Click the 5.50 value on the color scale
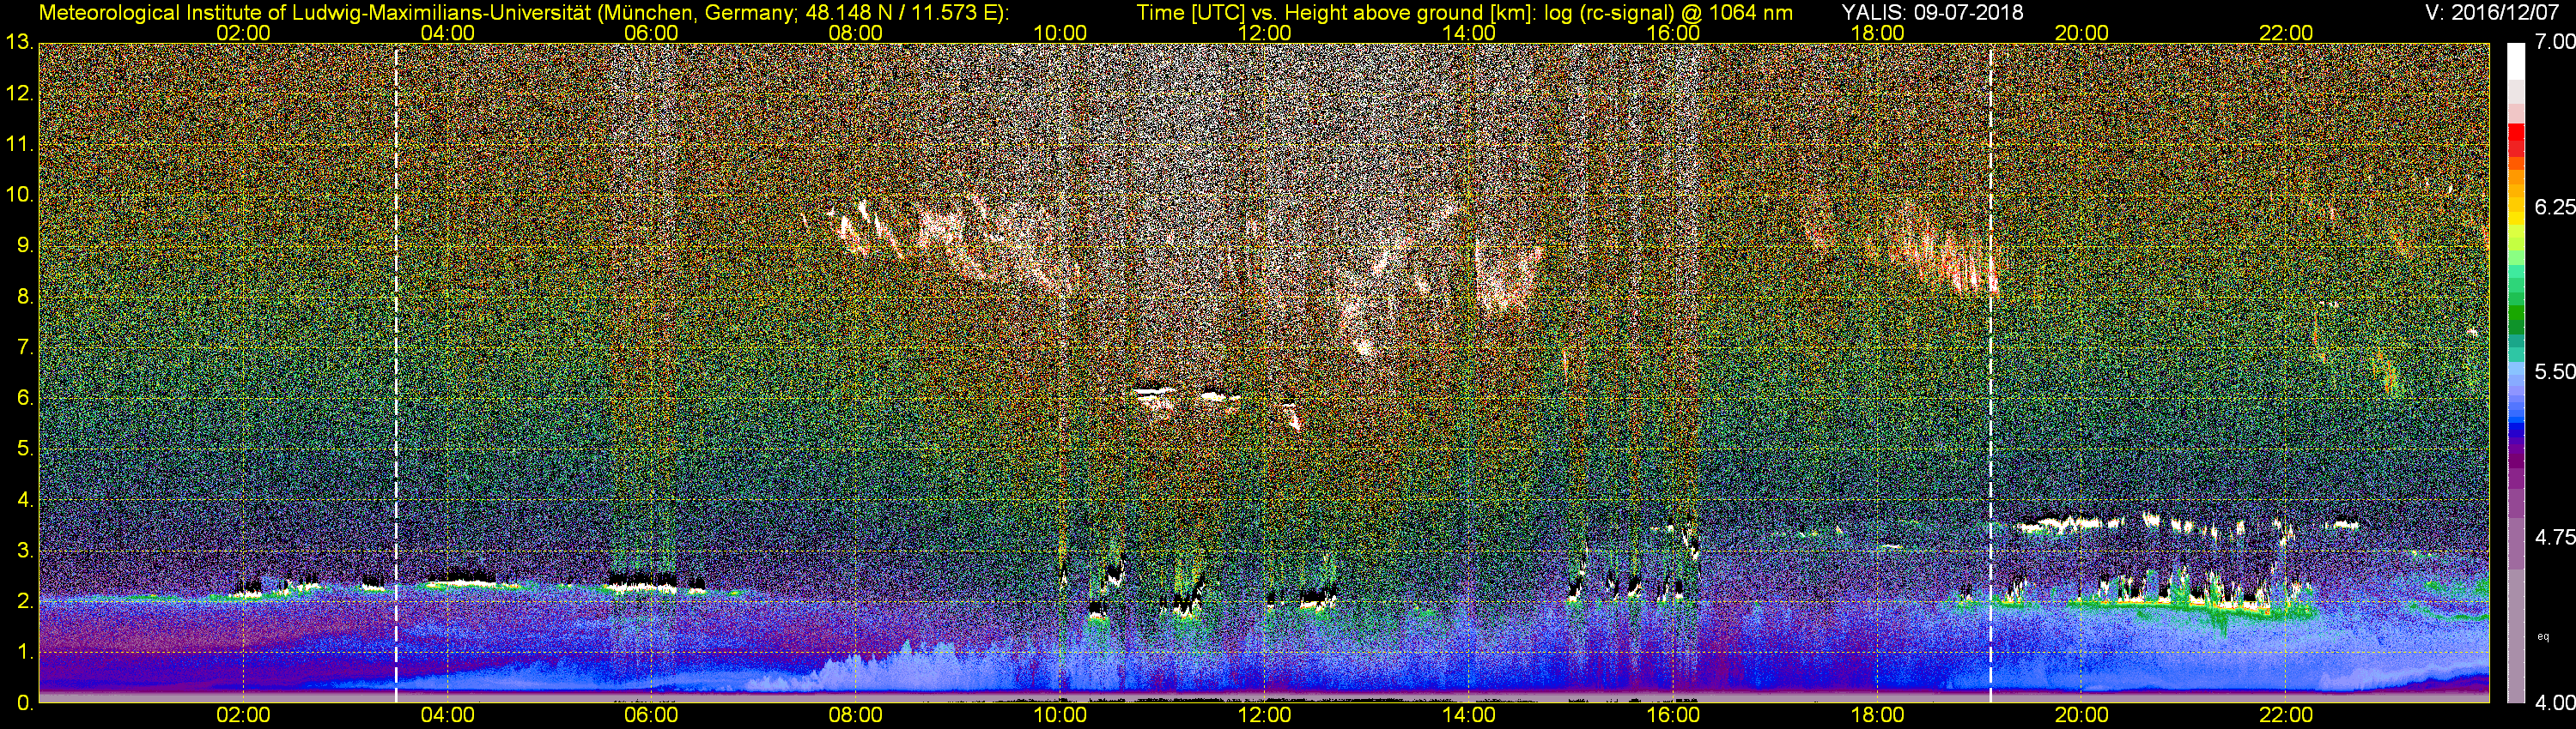 [2555, 371]
